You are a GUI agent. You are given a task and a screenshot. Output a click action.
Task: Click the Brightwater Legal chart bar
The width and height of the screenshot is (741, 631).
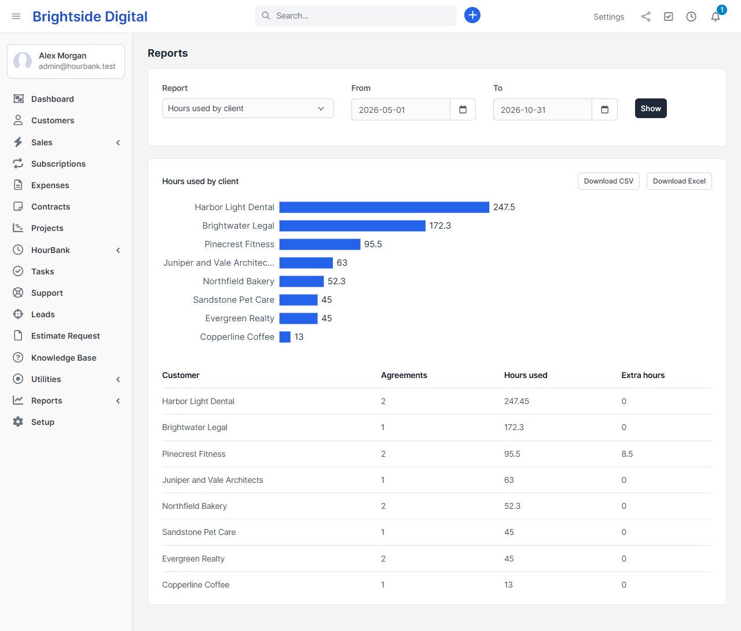click(353, 226)
